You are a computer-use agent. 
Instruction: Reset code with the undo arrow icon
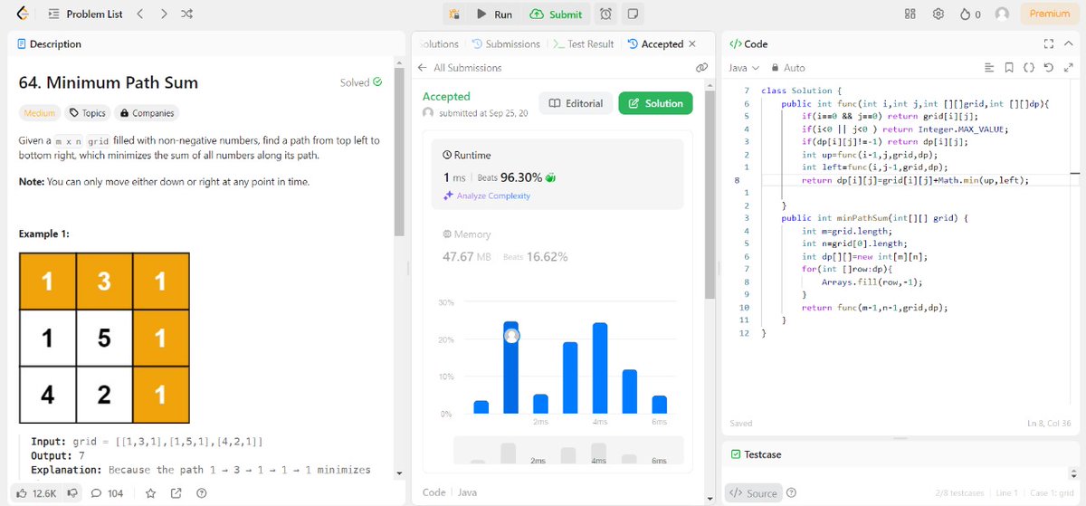tap(1048, 68)
